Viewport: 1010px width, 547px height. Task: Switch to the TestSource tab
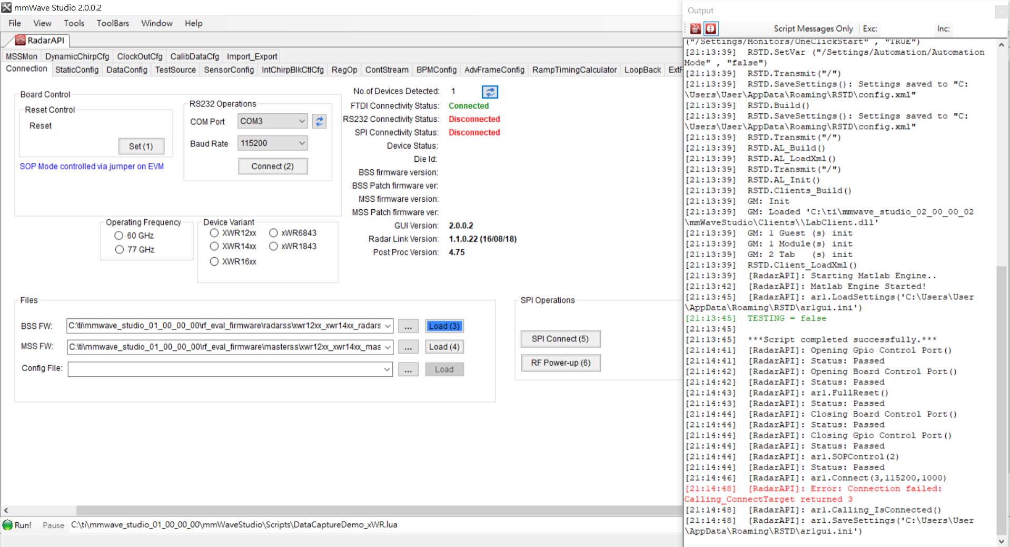176,70
